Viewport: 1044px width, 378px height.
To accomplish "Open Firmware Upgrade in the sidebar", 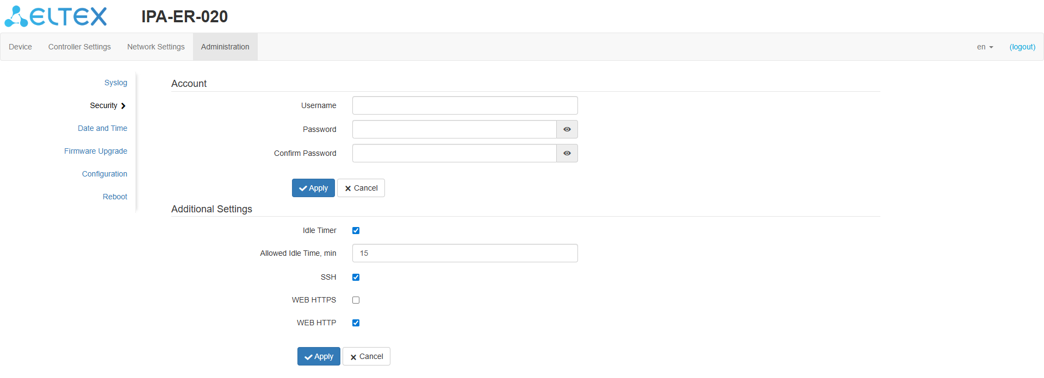I will pyautogui.click(x=96, y=151).
